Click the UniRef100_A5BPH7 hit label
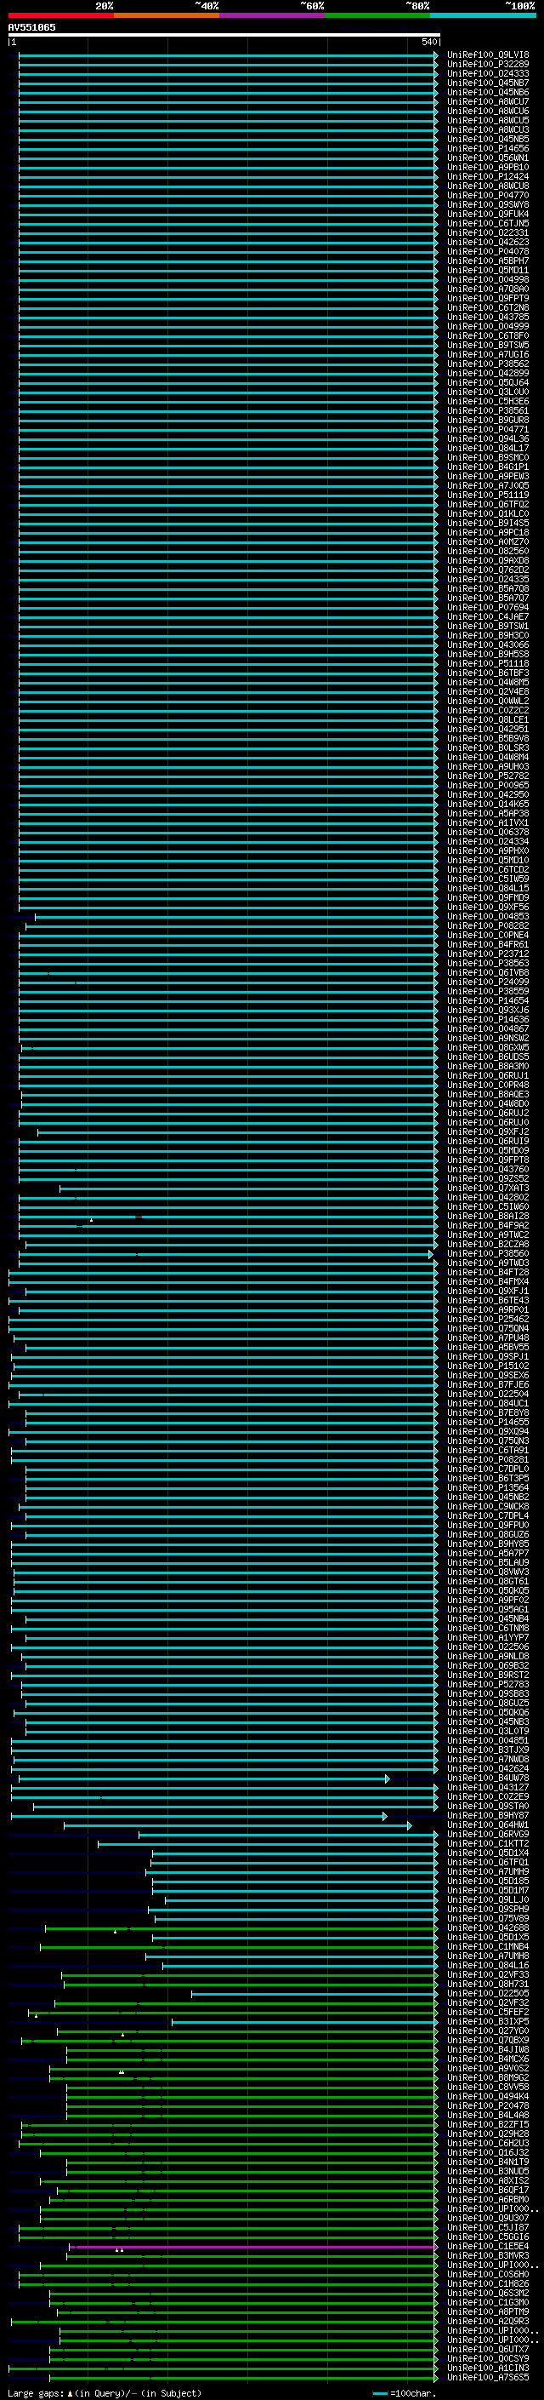 click(488, 261)
